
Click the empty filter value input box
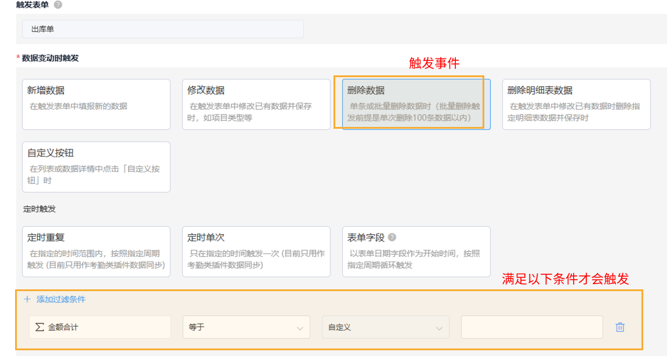[532, 327]
